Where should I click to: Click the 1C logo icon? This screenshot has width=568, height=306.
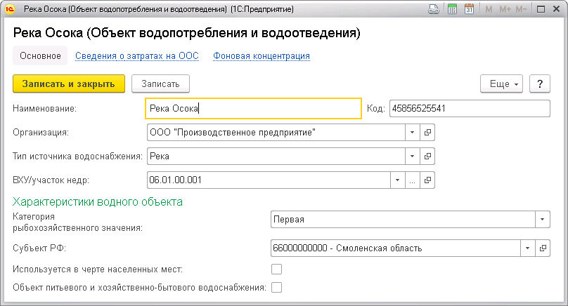[x=11, y=10]
